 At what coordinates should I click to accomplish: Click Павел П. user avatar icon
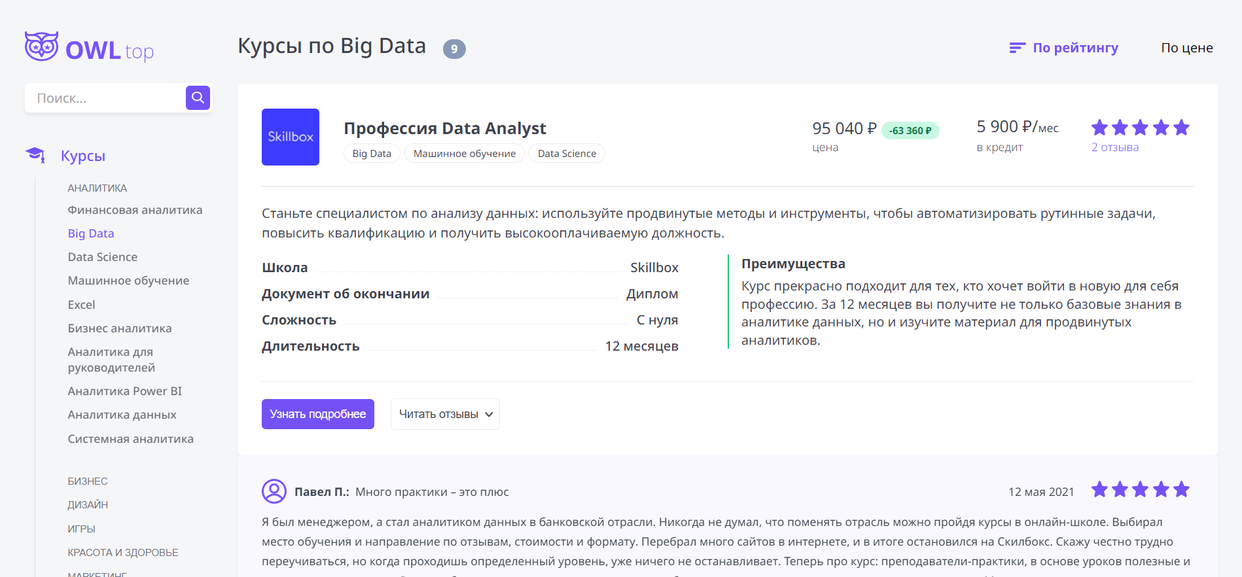(x=274, y=491)
